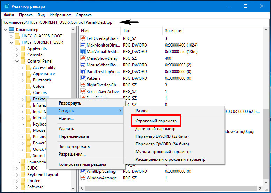271x193 pixels.
Task: Click the string icon beside WindowArrange
Action: 83,178
